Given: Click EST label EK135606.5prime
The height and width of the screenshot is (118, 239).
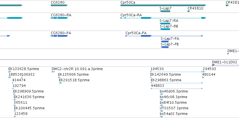Looking at the screenshot, I should coord(73,75).
